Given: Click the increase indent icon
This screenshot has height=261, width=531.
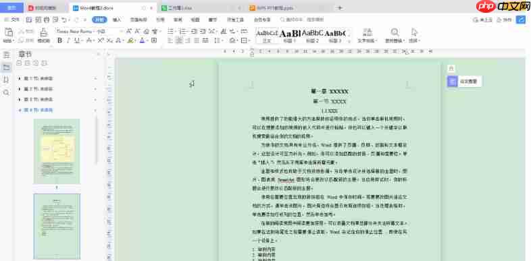Looking at the screenshot, I should [203, 32].
